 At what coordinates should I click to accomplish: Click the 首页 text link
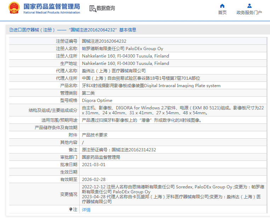click(x=222, y=13)
